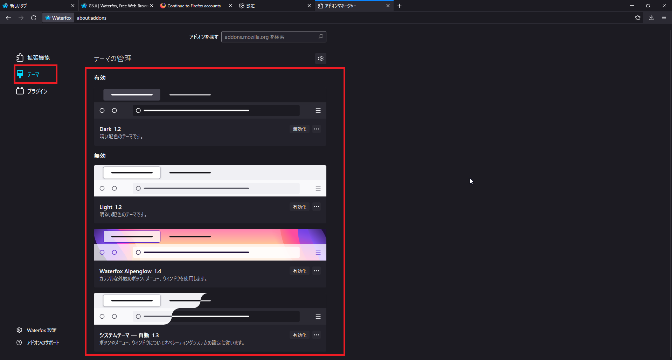The image size is (672, 360).
Task: Disable the Dark theme with 無効化
Action: [299, 129]
